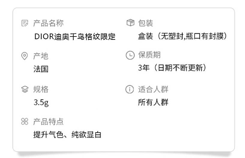Screen dimensions: 245x158
Task: Select the 包装 heading label
Action: pos(145,23)
